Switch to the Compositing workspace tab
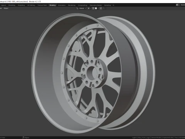 pos(82,5)
